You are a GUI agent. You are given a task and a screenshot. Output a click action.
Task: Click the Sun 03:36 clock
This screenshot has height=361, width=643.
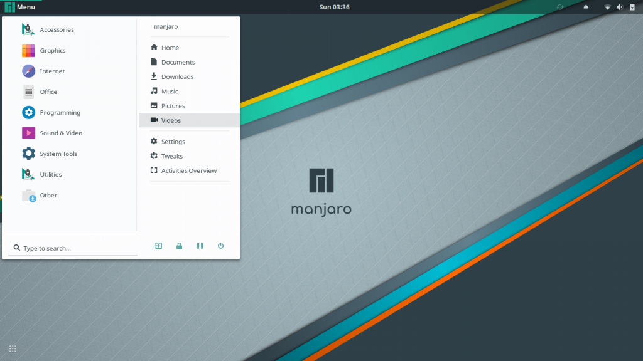point(334,7)
